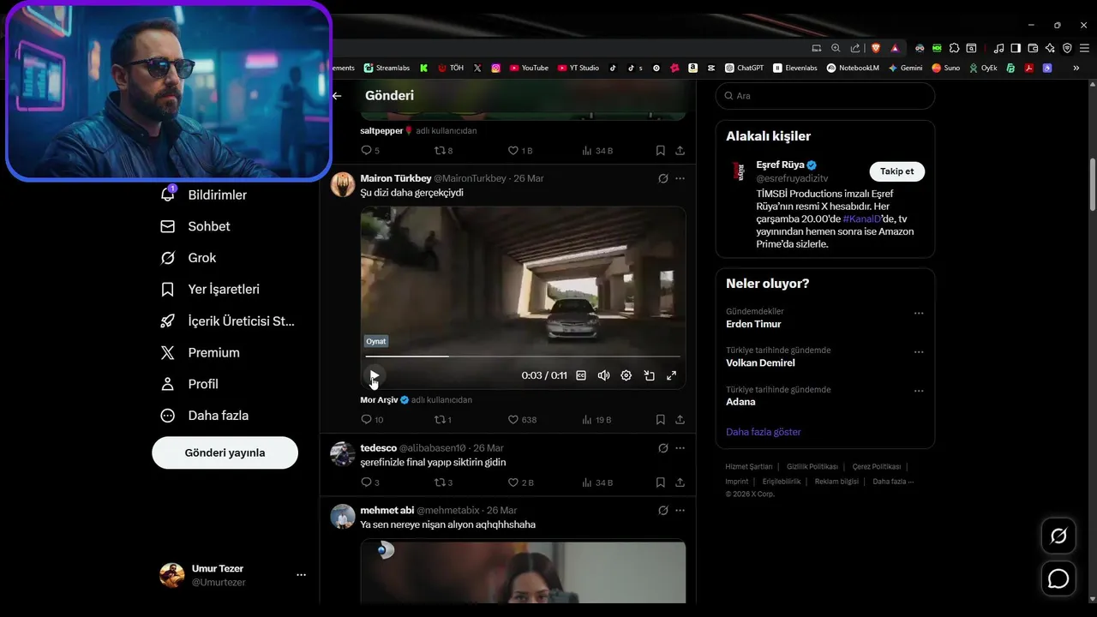Click Daha fazla göster link
Viewport: 1097px width, 617px height.
click(x=763, y=432)
